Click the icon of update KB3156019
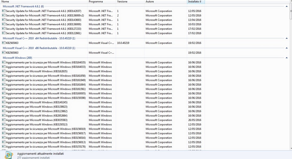This screenshot has width=292, height=159. [3, 129]
